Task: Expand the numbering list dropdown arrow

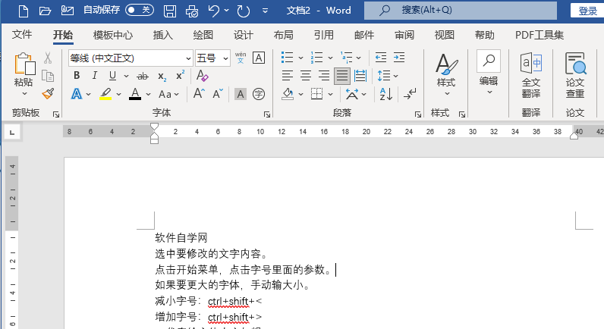Action: (331, 58)
